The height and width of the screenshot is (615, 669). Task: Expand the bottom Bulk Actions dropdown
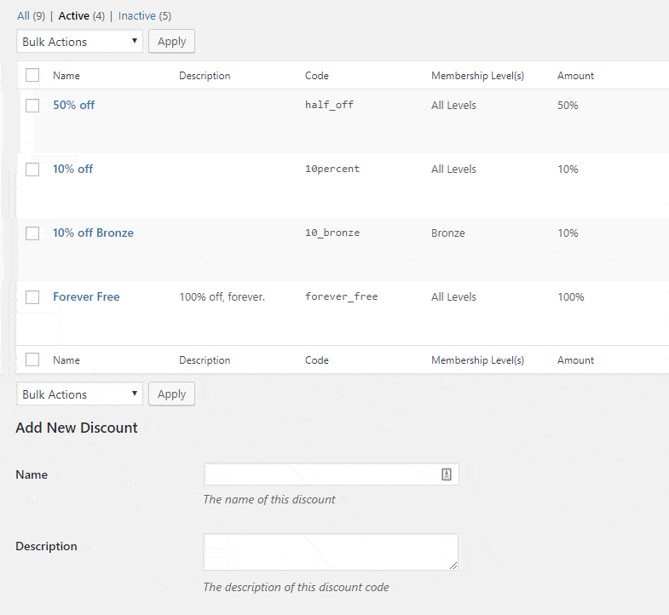[x=79, y=394]
